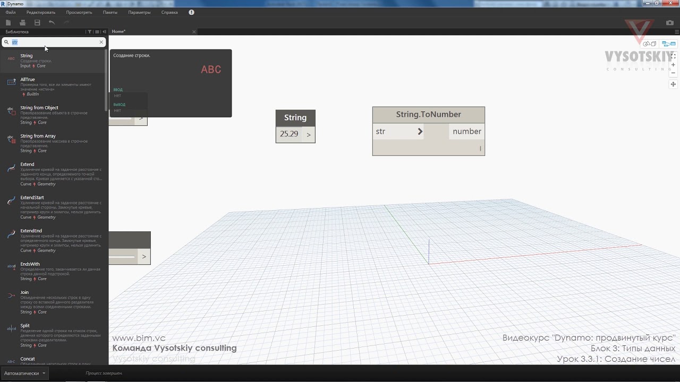Image resolution: width=680 pixels, height=382 pixels.
Task: Click the number output port
Action: point(467,132)
